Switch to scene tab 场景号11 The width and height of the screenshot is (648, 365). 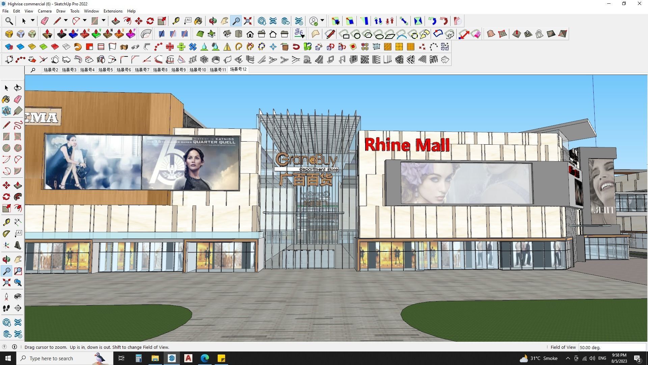(x=218, y=70)
